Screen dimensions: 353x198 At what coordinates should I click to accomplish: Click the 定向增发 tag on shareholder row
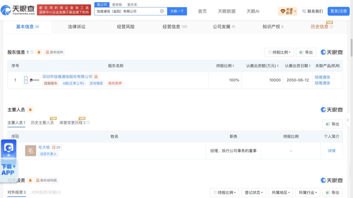(96, 83)
